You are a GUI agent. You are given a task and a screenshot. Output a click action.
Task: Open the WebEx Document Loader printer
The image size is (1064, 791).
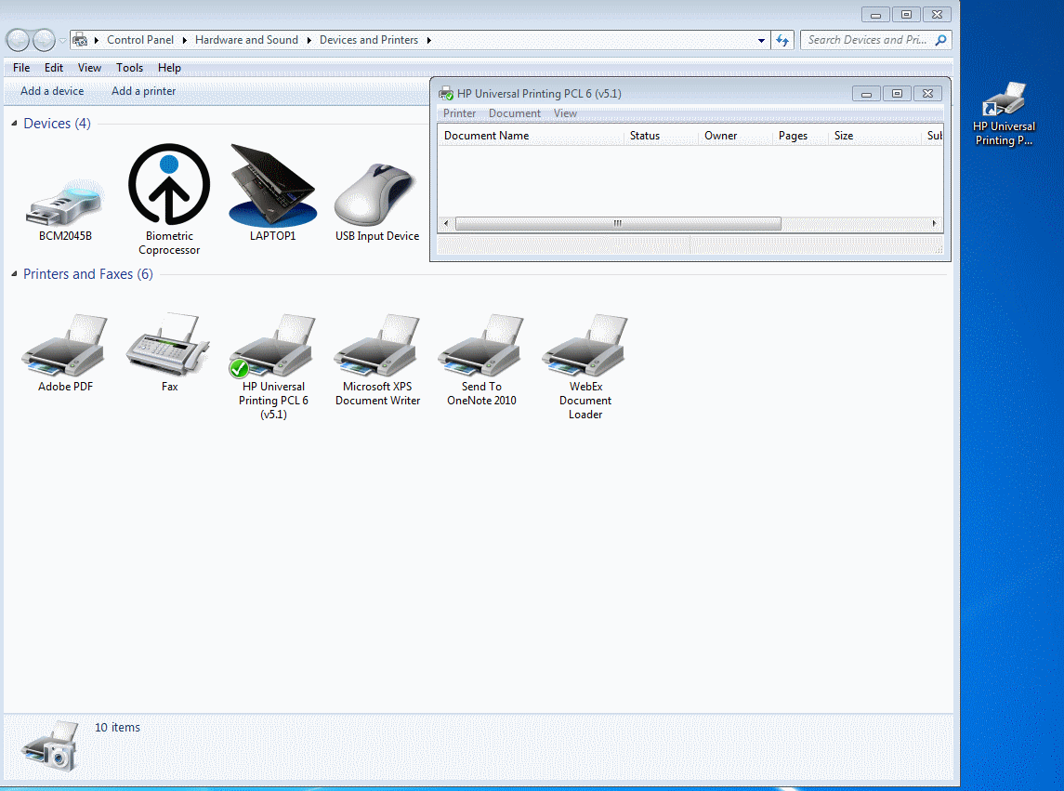pos(585,344)
